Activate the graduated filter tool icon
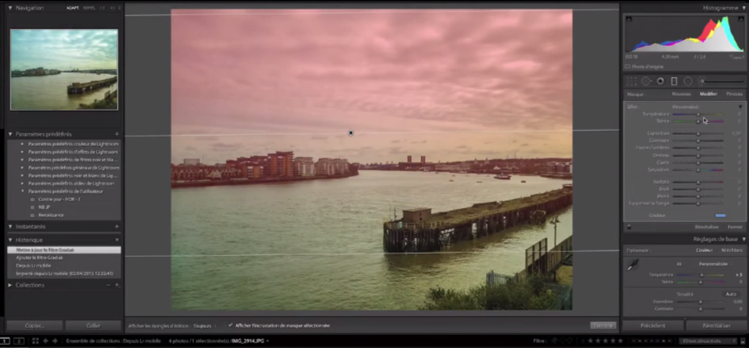Screen dimensions: 749x348 [674, 81]
